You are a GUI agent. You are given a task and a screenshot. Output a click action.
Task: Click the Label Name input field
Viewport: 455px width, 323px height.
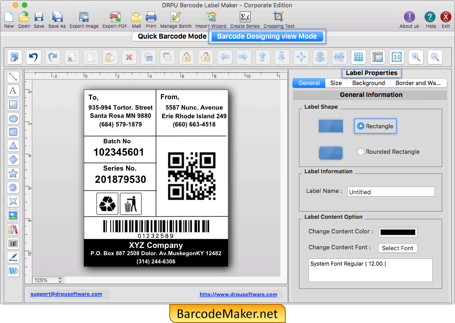[391, 192]
